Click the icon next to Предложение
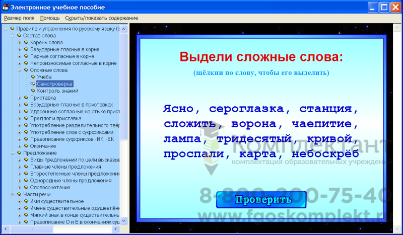 (19, 153)
